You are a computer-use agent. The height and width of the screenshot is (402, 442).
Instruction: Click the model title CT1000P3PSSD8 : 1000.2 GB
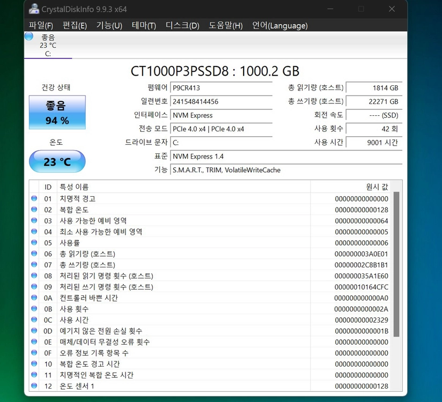pyautogui.click(x=215, y=71)
